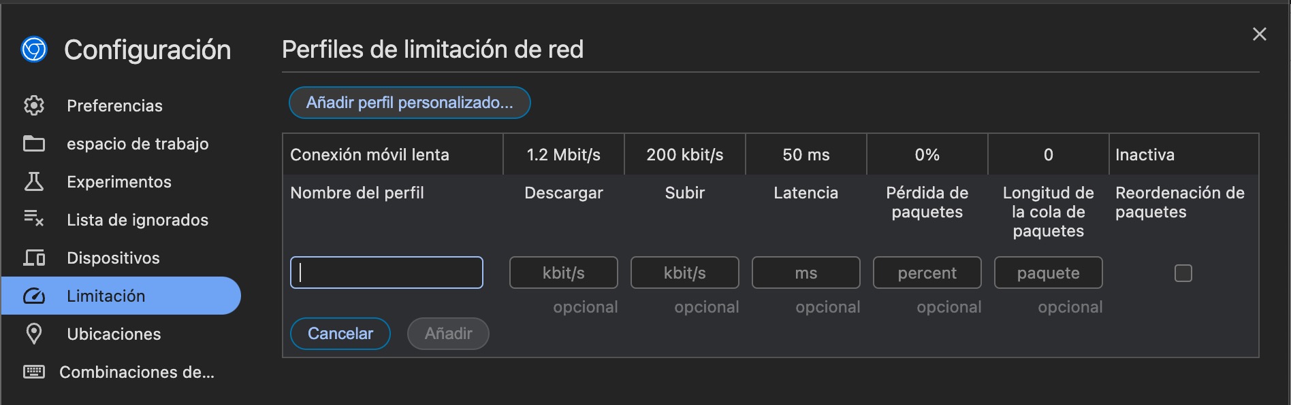Click the Preferencias gear icon
1291x405 pixels.
[x=34, y=105]
